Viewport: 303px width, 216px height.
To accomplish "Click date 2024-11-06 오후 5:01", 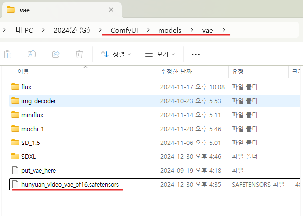I will pyautogui.click(x=191, y=143).
